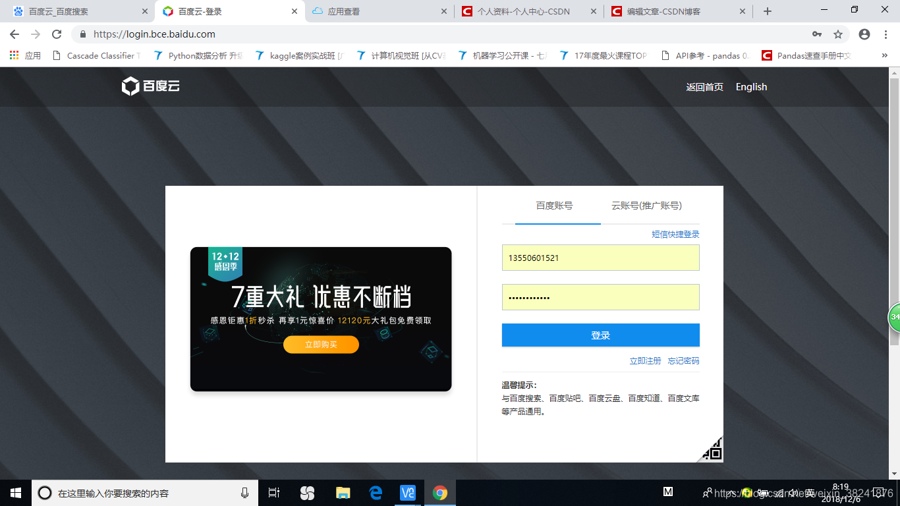This screenshot has width=900, height=506.
Task: Open Python数据分析 bookmark
Action: pos(198,56)
